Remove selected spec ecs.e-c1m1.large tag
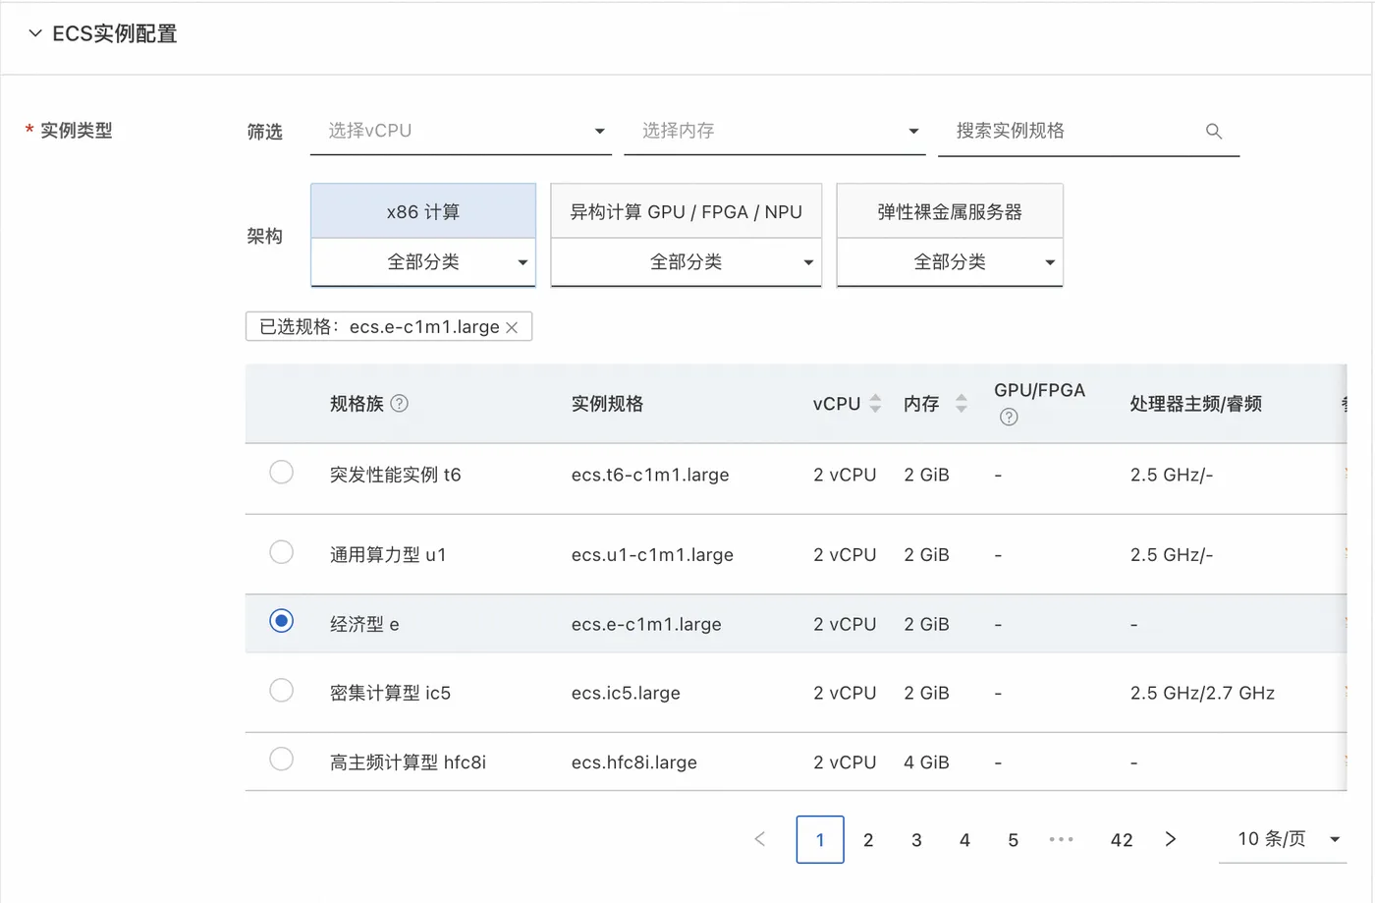Image resolution: width=1375 pixels, height=903 pixels. (x=512, y=327)
